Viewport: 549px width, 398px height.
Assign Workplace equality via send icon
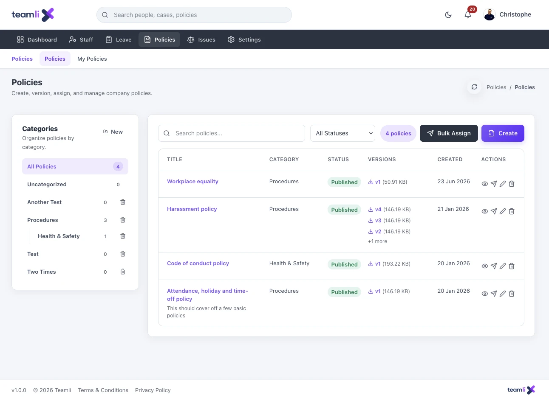tap(494, 184)
